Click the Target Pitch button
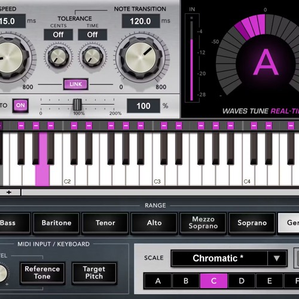Screen dimensions: 299x299 [94, 273]
